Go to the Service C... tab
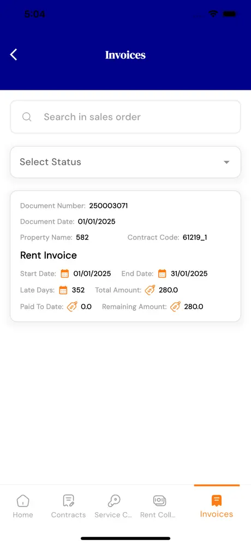 [113, 506]
